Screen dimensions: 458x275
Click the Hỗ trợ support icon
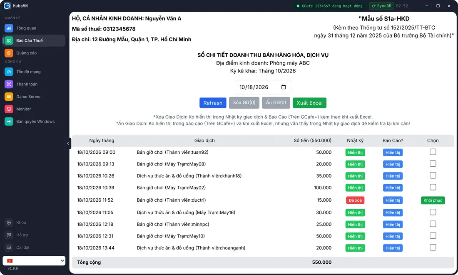(x=9, y=235)
